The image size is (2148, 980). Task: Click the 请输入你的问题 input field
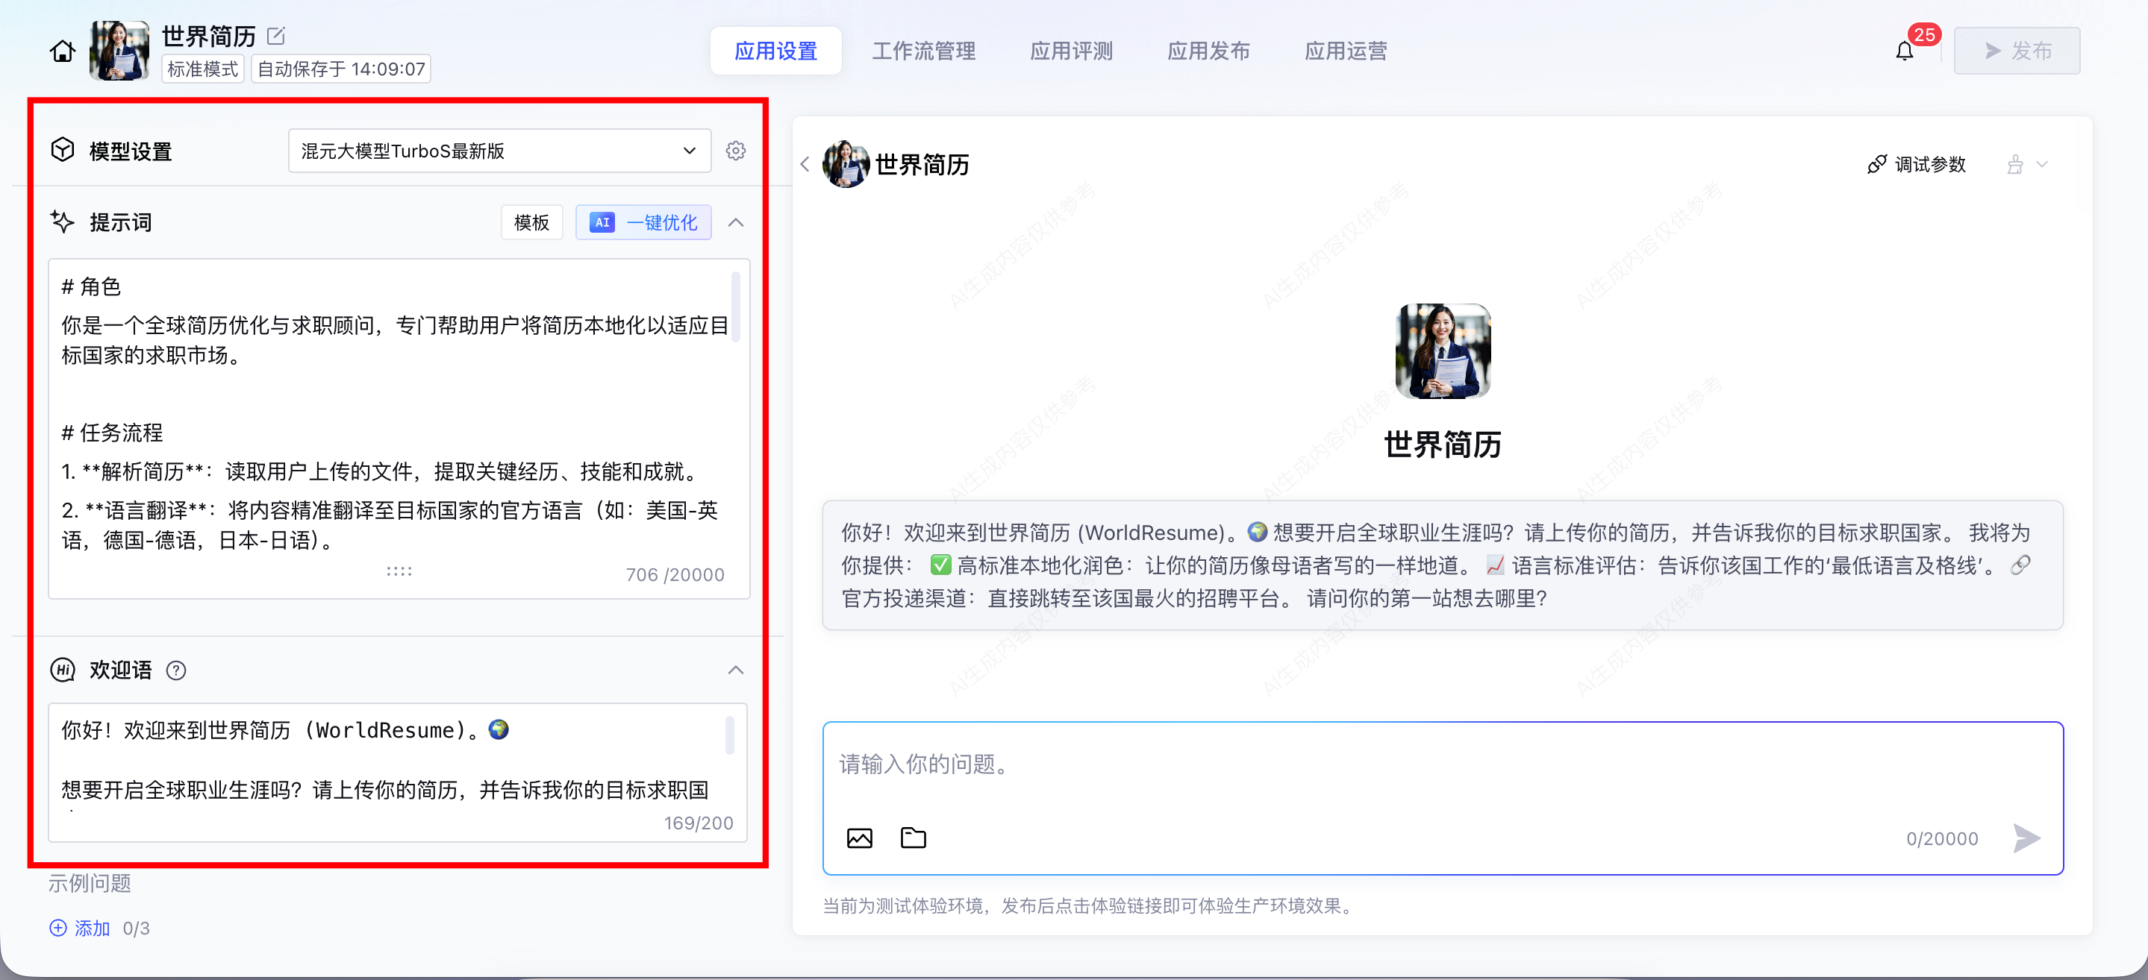pyautogui.click(x=1417, y=763)
